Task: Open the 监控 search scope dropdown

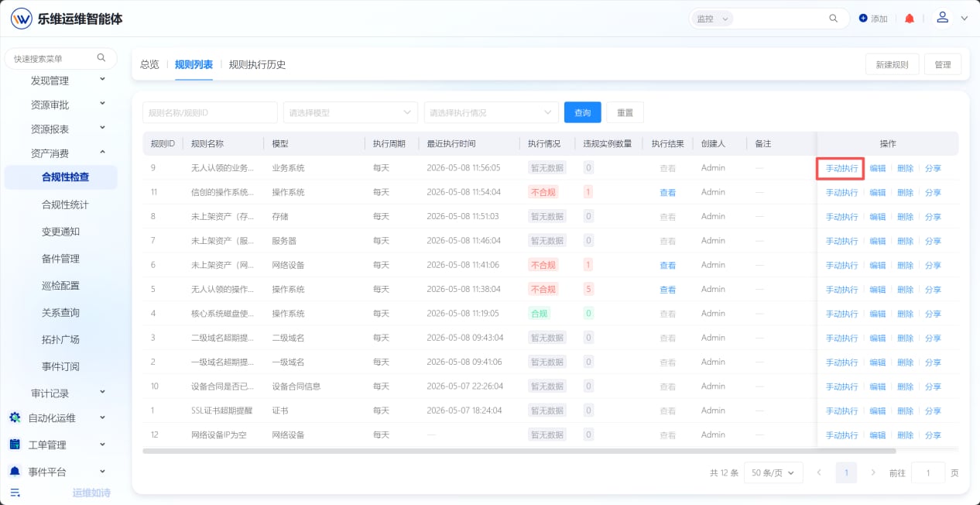Action: click(x=711, y=19)
